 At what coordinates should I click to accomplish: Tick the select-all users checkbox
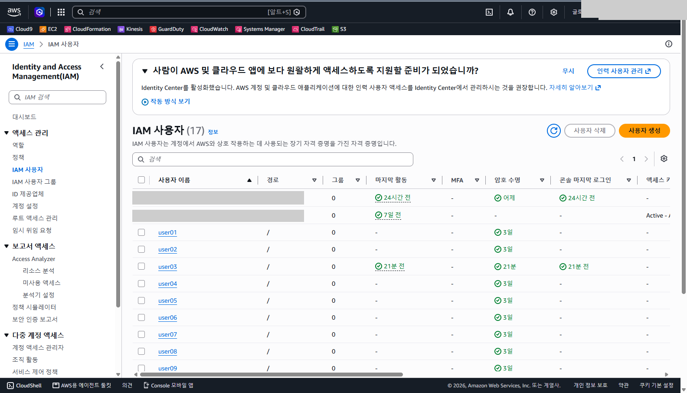[141, 180]
